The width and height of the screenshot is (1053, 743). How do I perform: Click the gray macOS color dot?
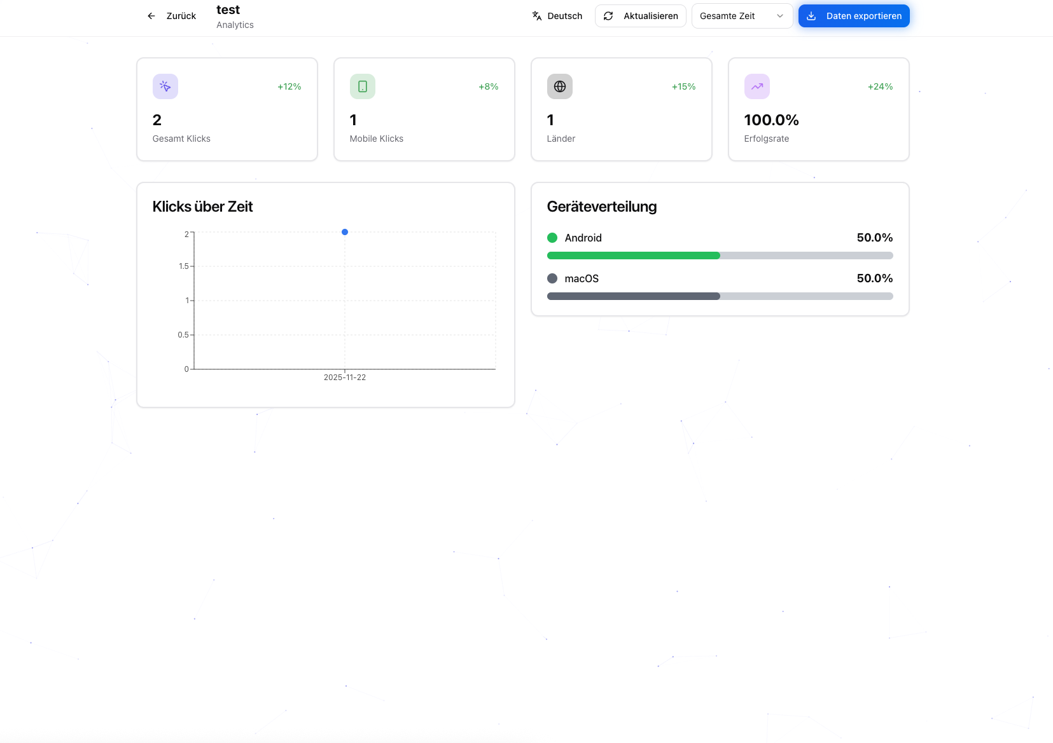point(552,278)
